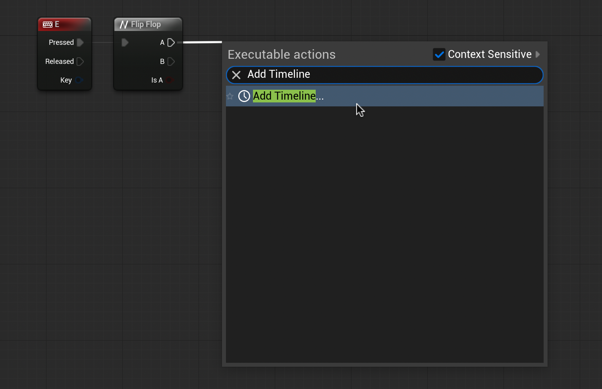Click the empty area of the results list
The height and width of the screenshot is (389, 602).
tap(384, 234)
